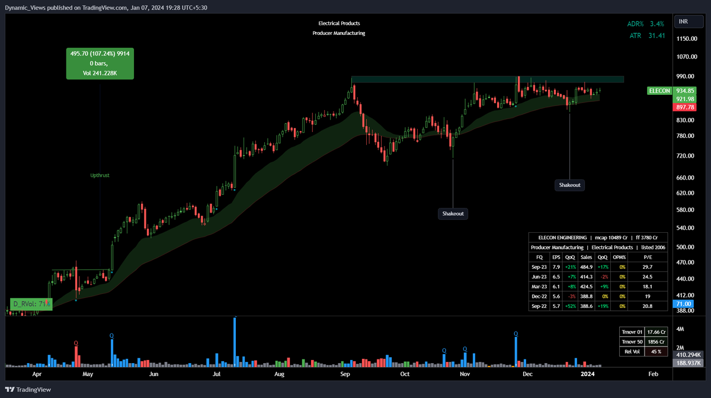Image resolution: width=711 pixels, height=398 pixels.
Task: Click the +52% QoQ value
Action: [570, 306]
